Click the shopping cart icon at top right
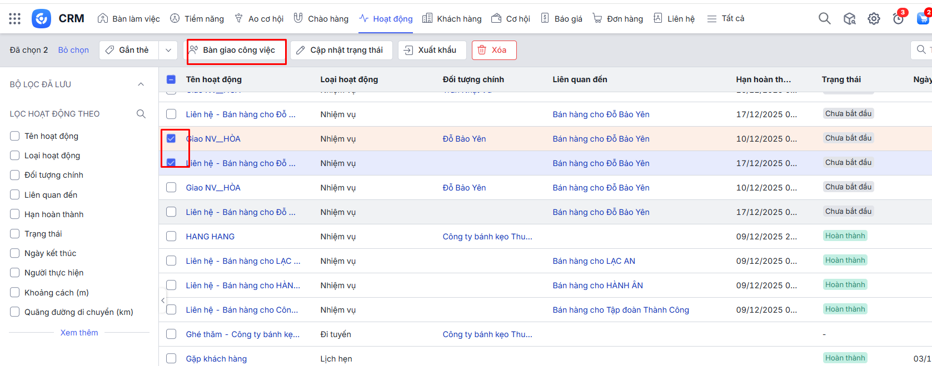 point(923,18)
